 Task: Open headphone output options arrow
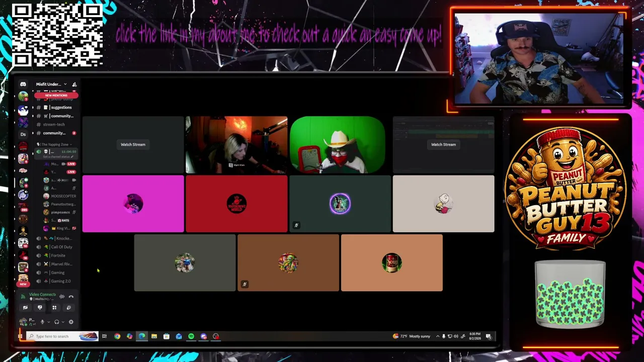(x=62, y=322)
